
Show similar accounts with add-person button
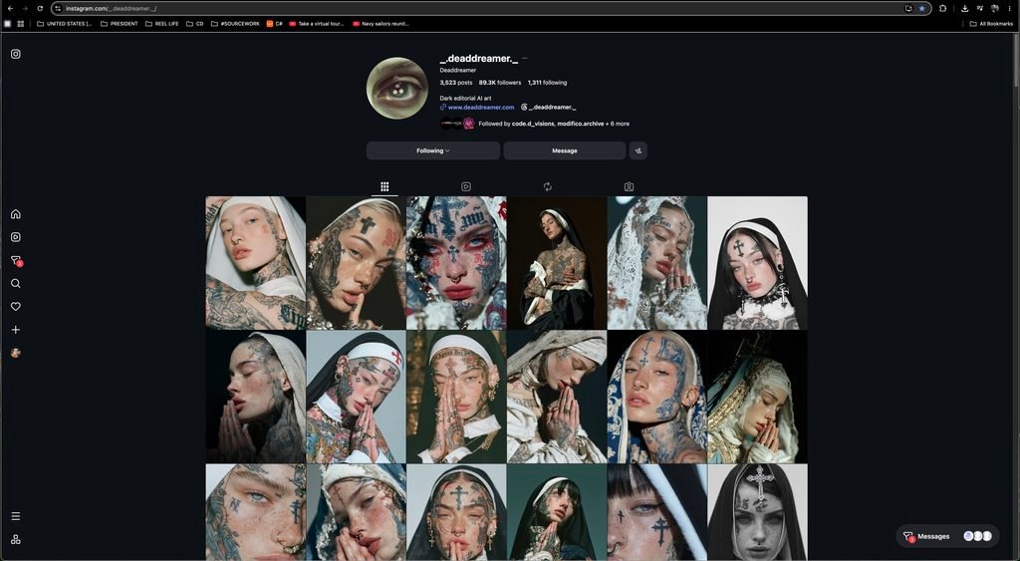pos(638,150)
